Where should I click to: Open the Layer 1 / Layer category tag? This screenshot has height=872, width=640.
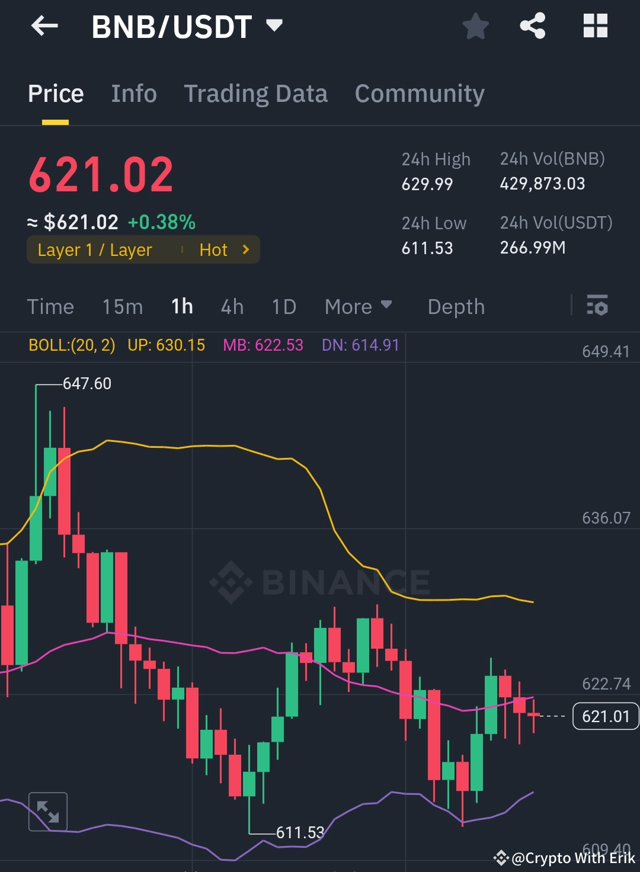click(x=95, y=249)
